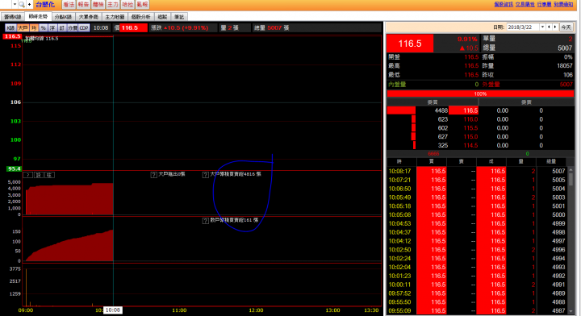Toggle the 均 average line button

34,27
